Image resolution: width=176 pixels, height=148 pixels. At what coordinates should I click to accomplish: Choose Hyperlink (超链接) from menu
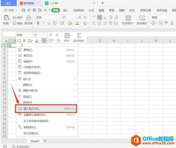coord(47,127)
